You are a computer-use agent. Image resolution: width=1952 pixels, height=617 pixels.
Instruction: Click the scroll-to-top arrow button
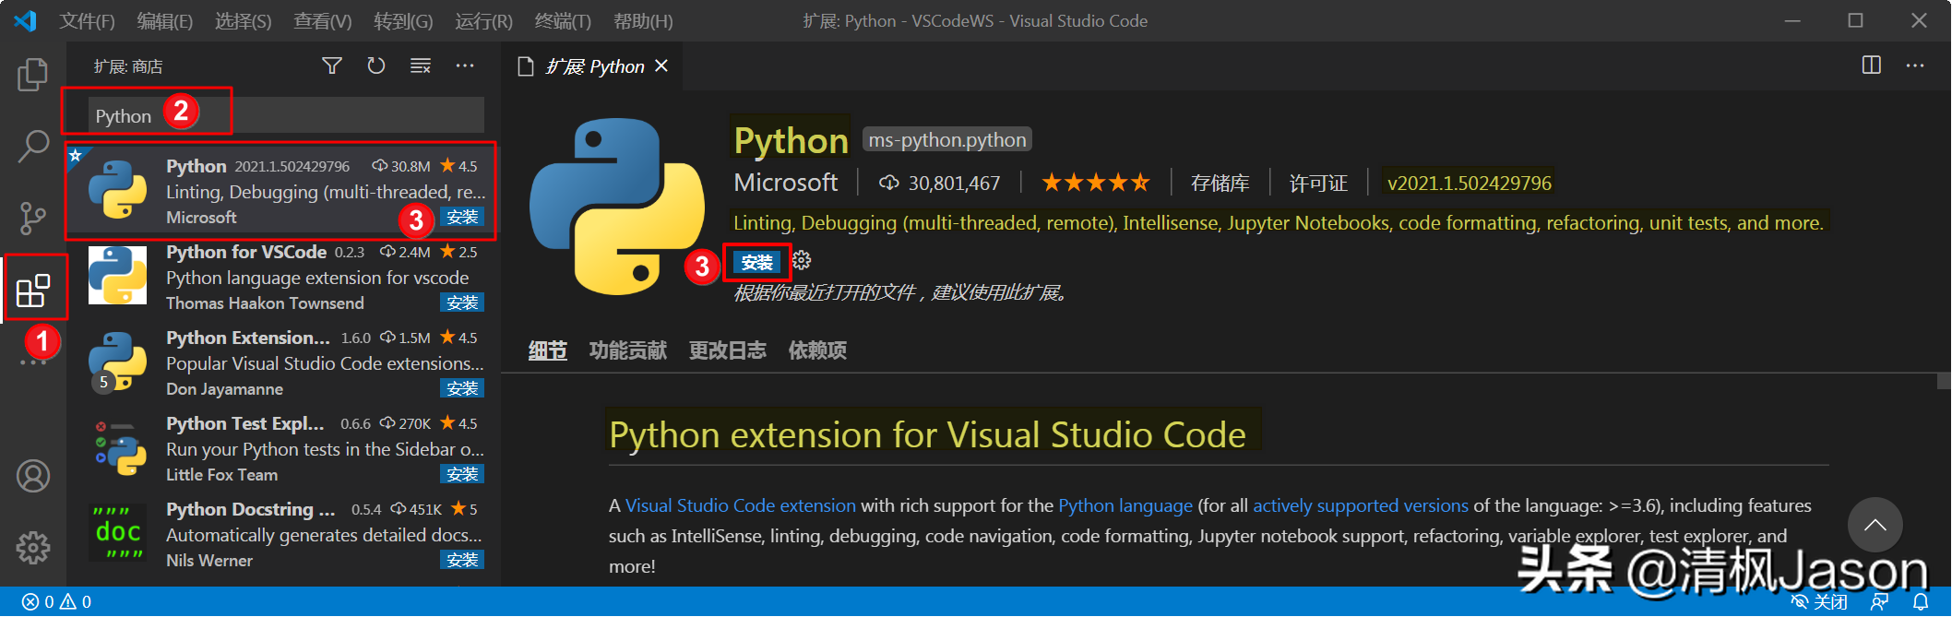tap(1875, 525)
